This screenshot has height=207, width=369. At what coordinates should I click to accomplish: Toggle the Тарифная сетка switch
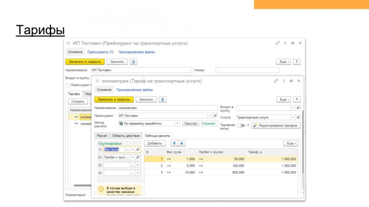tap(241, 126)
